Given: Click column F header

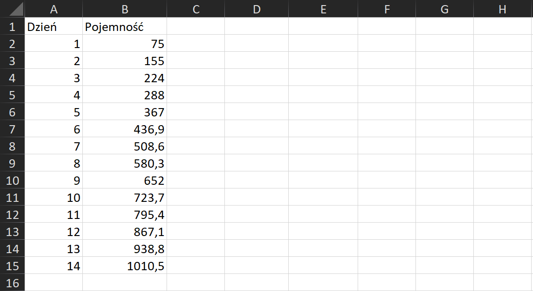Looking at the screenshot, I should tap(387, 9).
